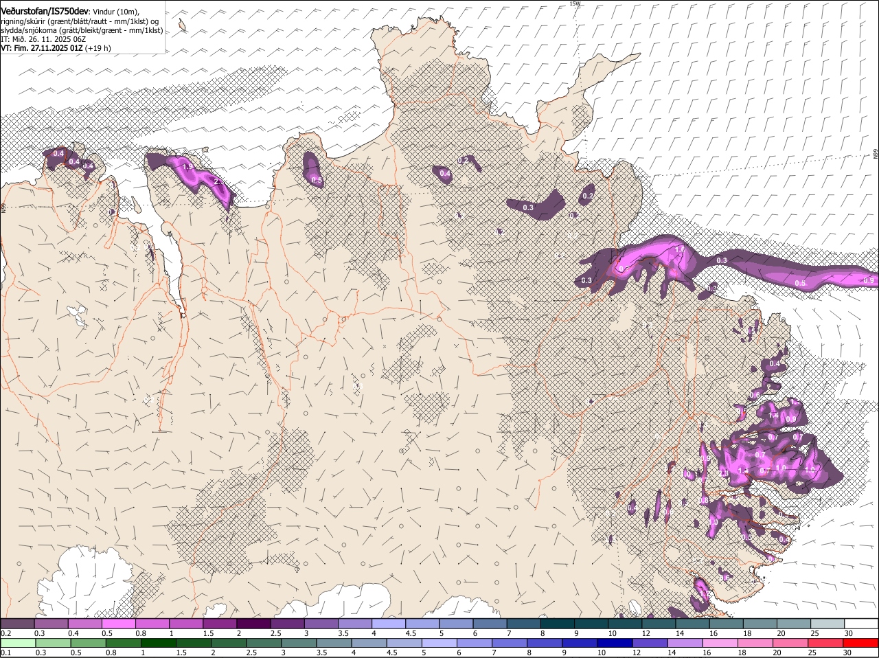Click the 4.5 label in the lower legend row
Screen dimensions: 879x658
[392, 653]
